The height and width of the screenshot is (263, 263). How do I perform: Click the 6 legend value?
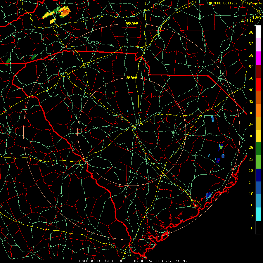coord(252,205)
